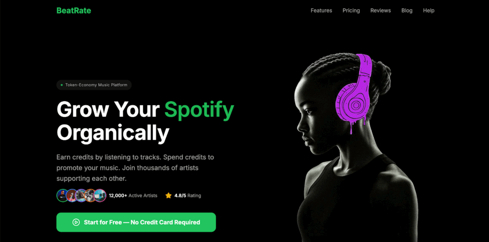Open the Features nav item
Viewport: 489px width, 242px height.
tap(321, 11)
